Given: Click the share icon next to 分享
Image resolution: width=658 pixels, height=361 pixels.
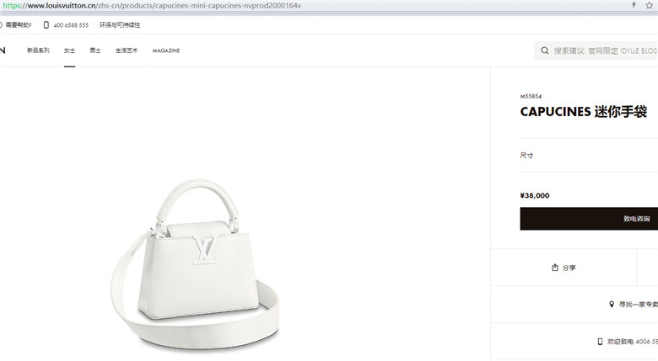Looking at the screenshot, I should tap(555, 268).
